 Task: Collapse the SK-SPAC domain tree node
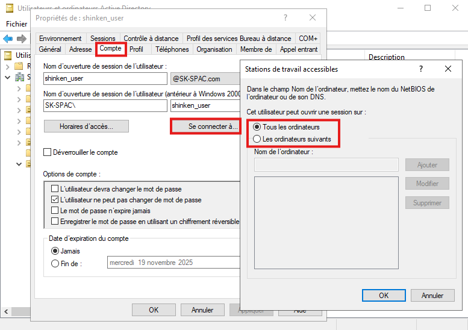point(8,77)
